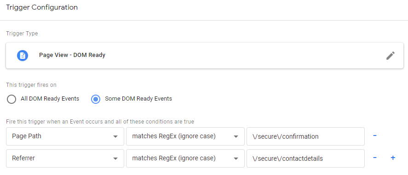This screenshot has width=408, height=175.
Task: Click the 'This trigger fires on' label
Action: (x=31, y=85)
